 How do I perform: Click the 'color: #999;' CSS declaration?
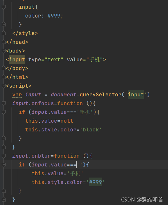pos(44,16)
